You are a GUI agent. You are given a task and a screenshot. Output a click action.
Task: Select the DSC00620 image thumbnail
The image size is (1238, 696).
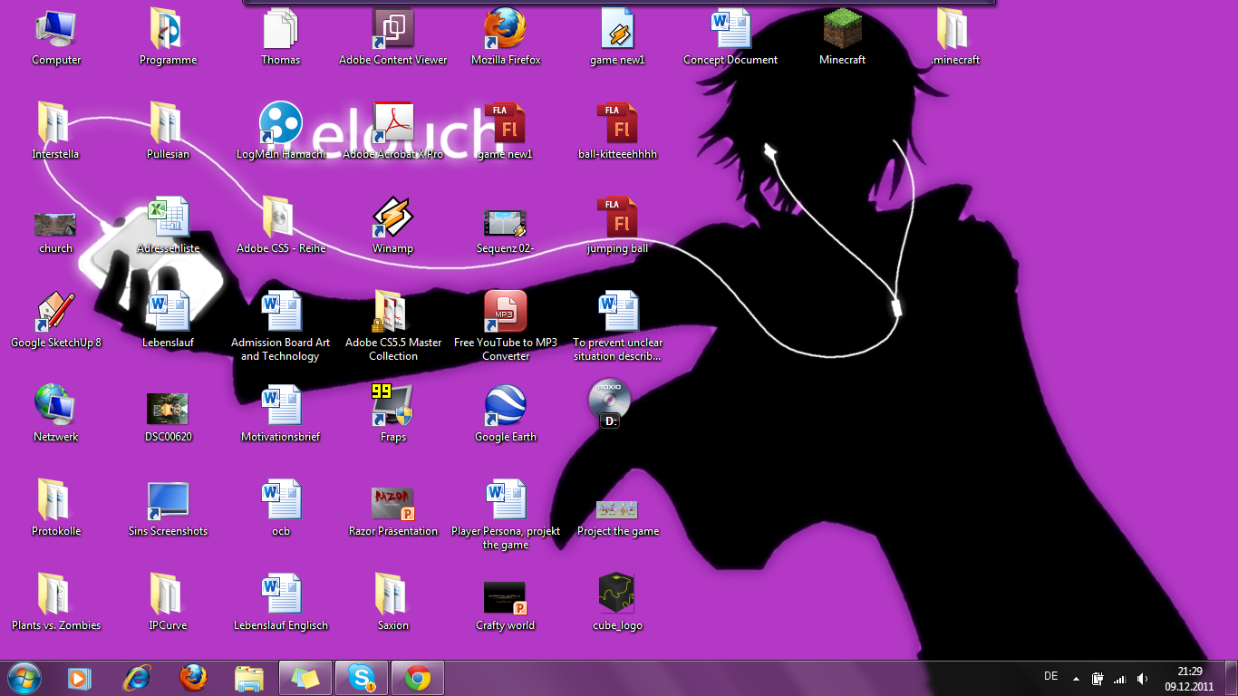(168, 409)
